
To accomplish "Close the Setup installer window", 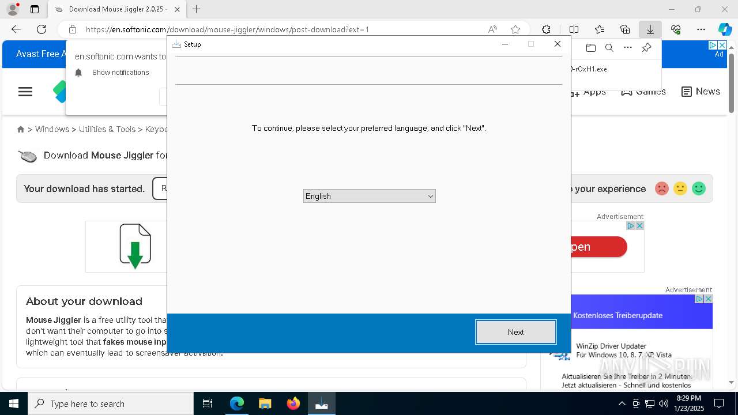I will point(557,44).
